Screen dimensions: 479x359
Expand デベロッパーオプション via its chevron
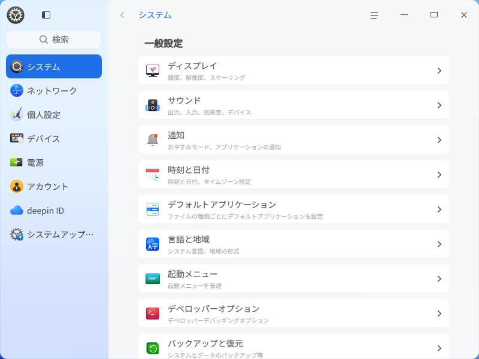pyautogui.click(x=439, y=314)
